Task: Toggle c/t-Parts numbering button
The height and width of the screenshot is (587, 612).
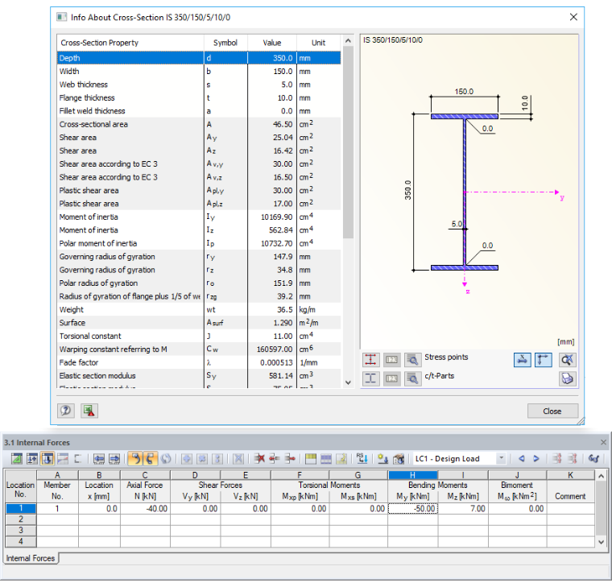Action: [391, 378]
